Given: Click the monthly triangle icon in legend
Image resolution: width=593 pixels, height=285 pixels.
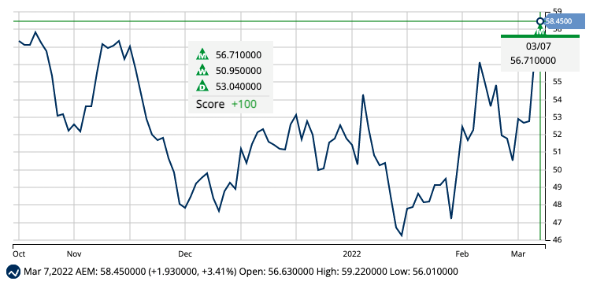Looking at the screenshot, I should click(x=202, y=54).
